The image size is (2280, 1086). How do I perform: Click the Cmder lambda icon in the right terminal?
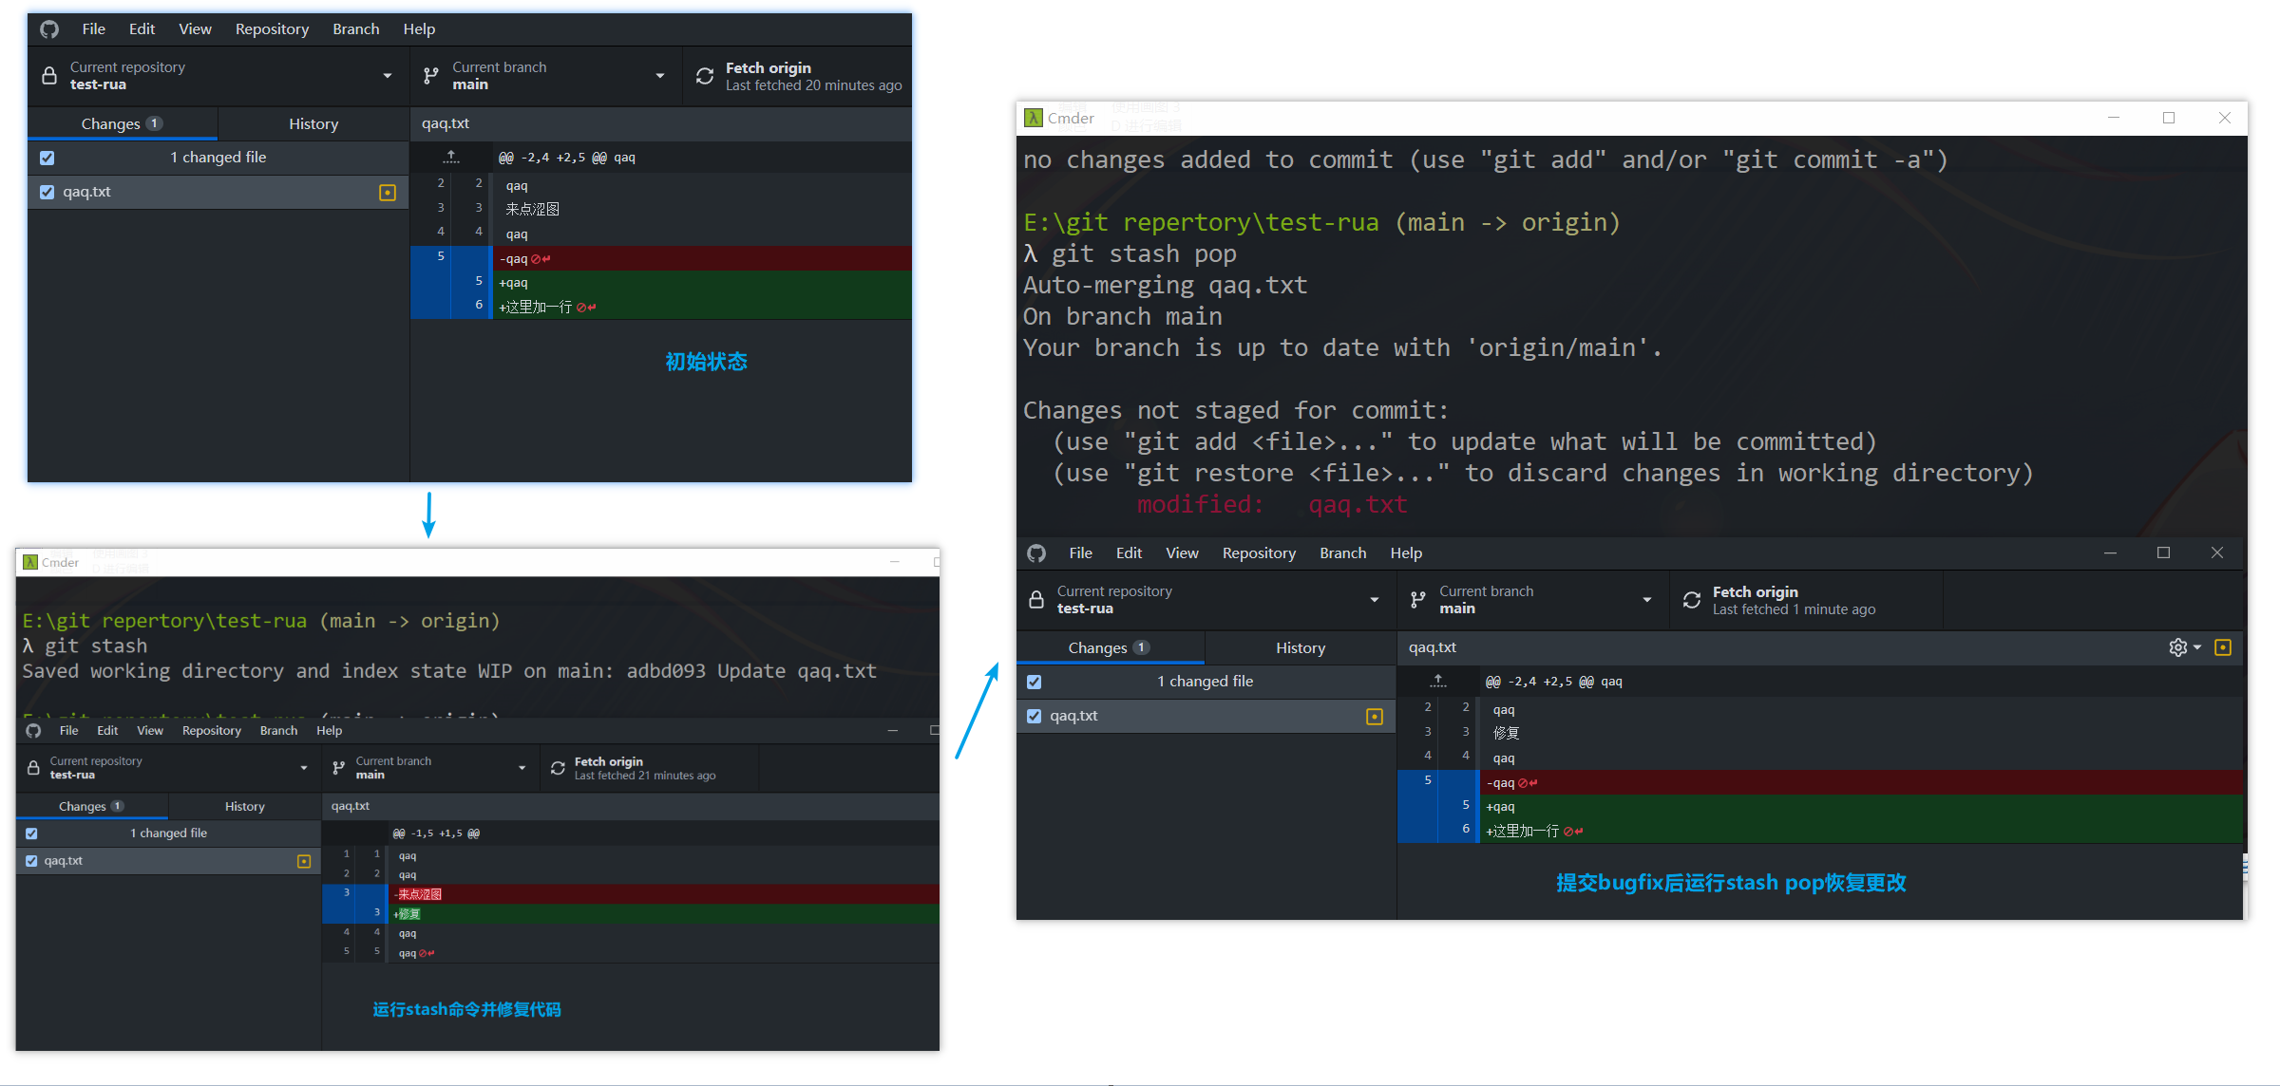pos(1034,118)
